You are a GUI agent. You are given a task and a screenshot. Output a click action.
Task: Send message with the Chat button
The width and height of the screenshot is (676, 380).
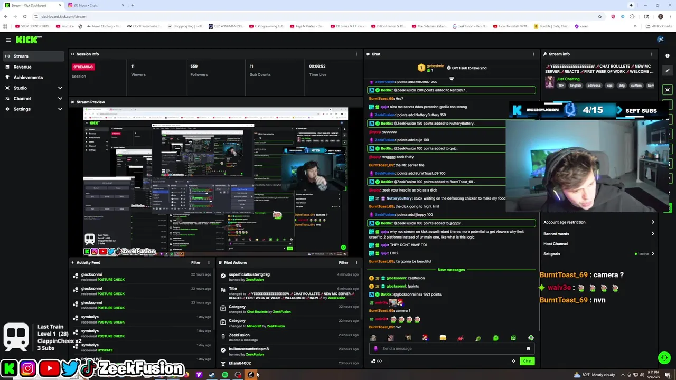(x=527, y=361)
